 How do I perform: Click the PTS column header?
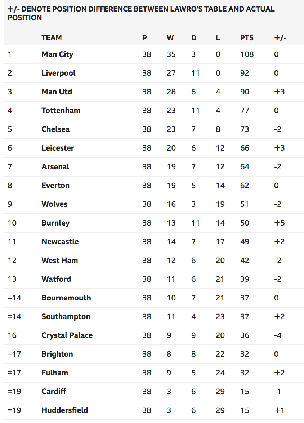click(x=247, y=38)
